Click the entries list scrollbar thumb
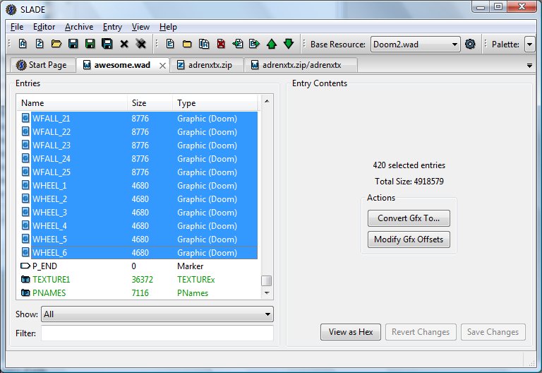This screenshot has width=542, height=373. pyautogui.click(x=266, y=280)
